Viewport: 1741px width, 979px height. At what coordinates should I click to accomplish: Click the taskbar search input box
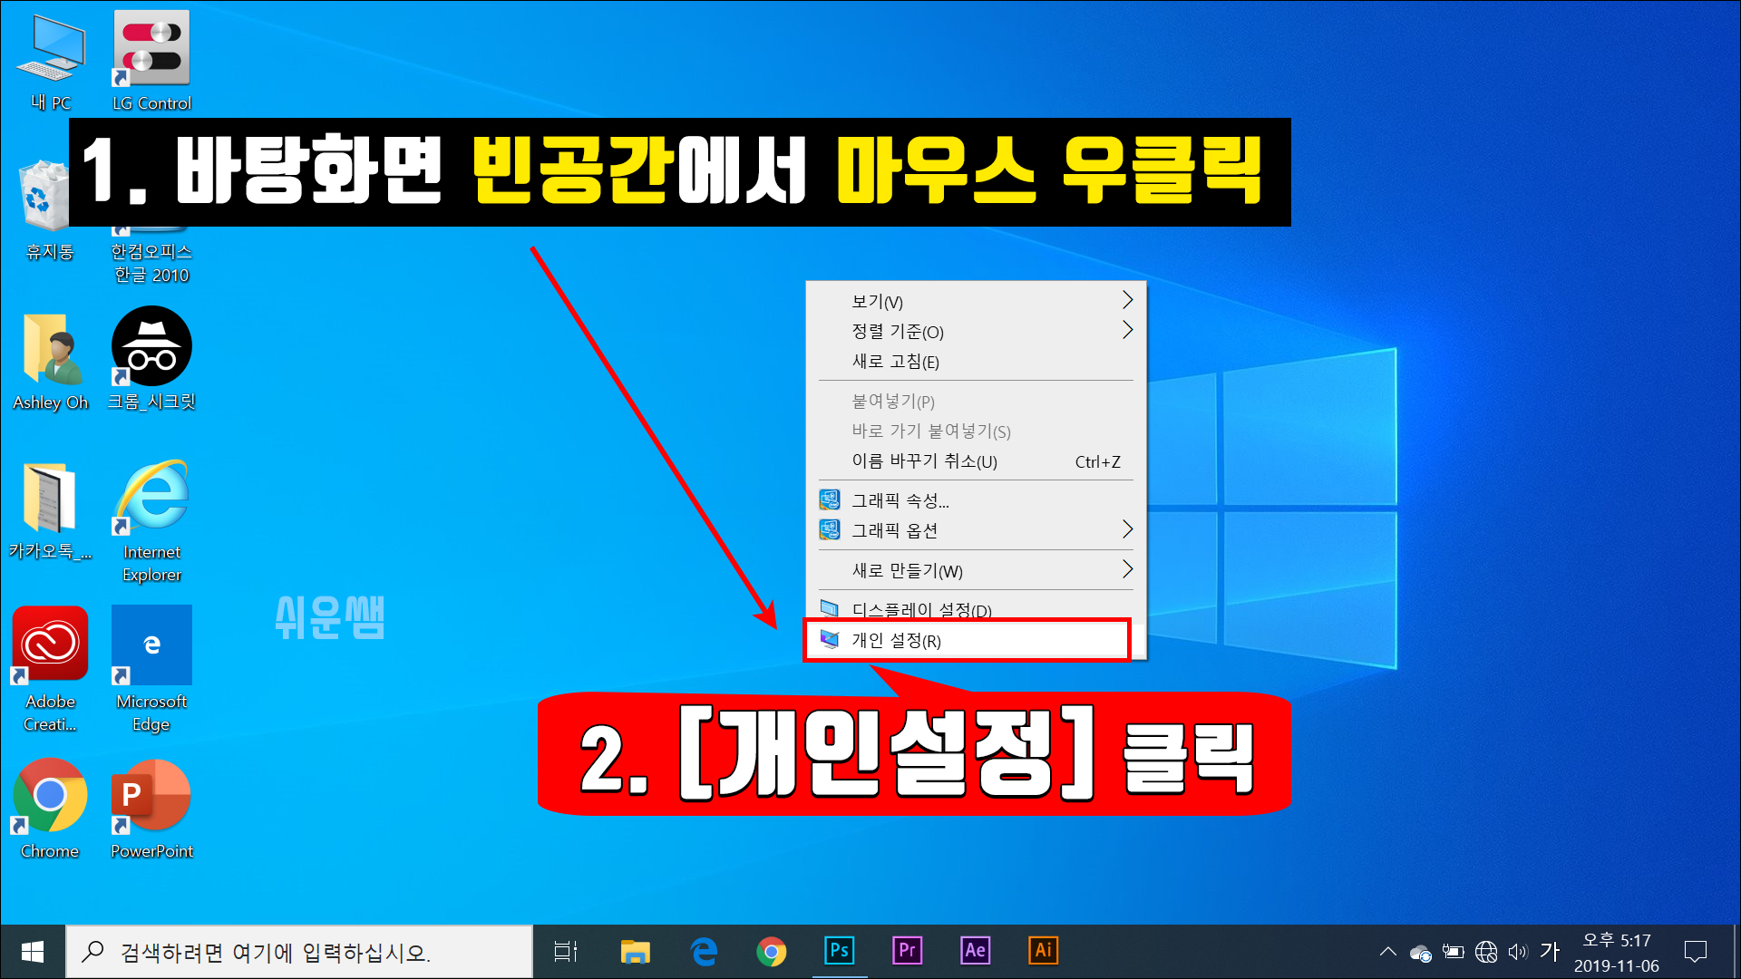(x=299, y=952)
